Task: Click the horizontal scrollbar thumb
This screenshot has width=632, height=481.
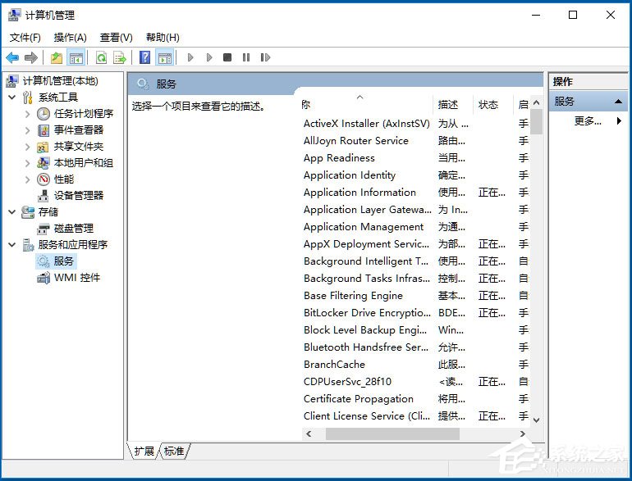Action: tap(392, 433)
